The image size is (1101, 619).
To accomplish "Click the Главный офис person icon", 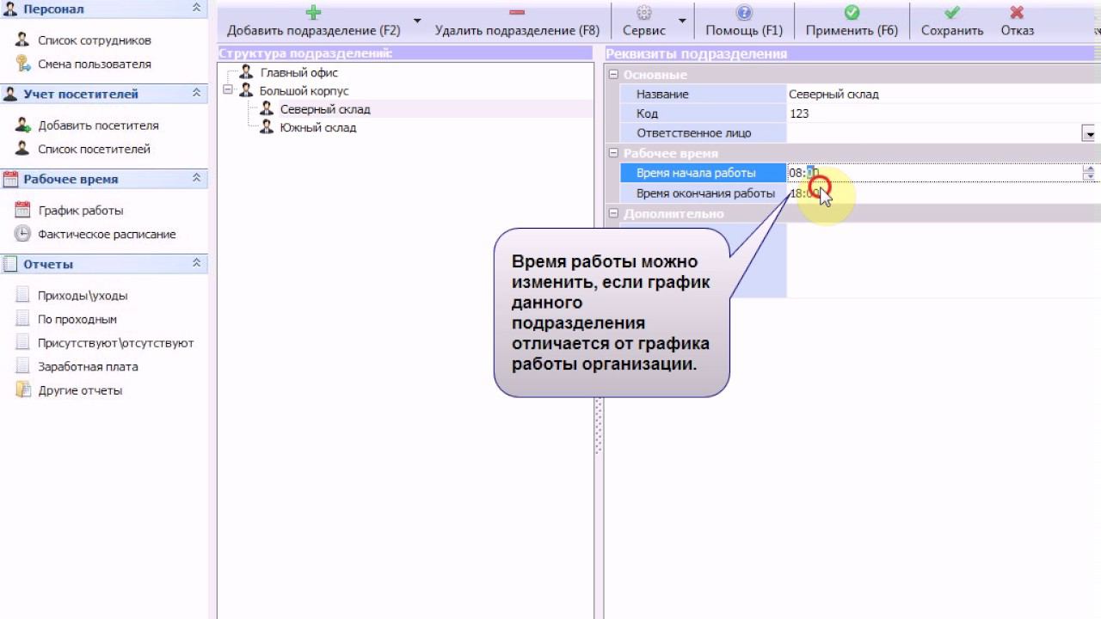I will 246,72.
